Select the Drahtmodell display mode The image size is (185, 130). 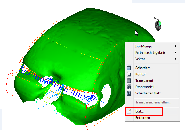(153, 87)
